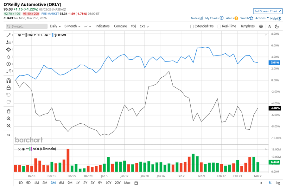The image size is (286, 189).
Task: Open VOL indicator more options dots
Action: (x=27, y=149)
